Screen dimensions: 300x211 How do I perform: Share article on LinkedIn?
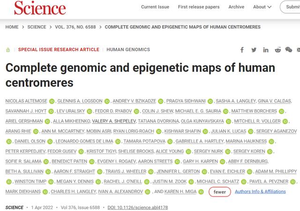(266, 50)
